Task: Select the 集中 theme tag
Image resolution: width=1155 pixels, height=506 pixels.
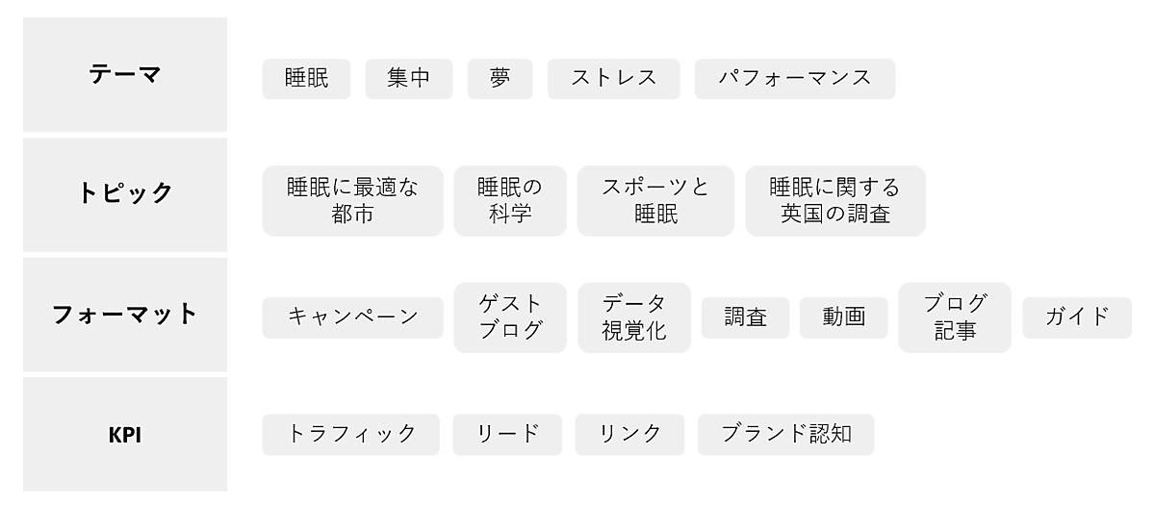Action: [408, 79]
